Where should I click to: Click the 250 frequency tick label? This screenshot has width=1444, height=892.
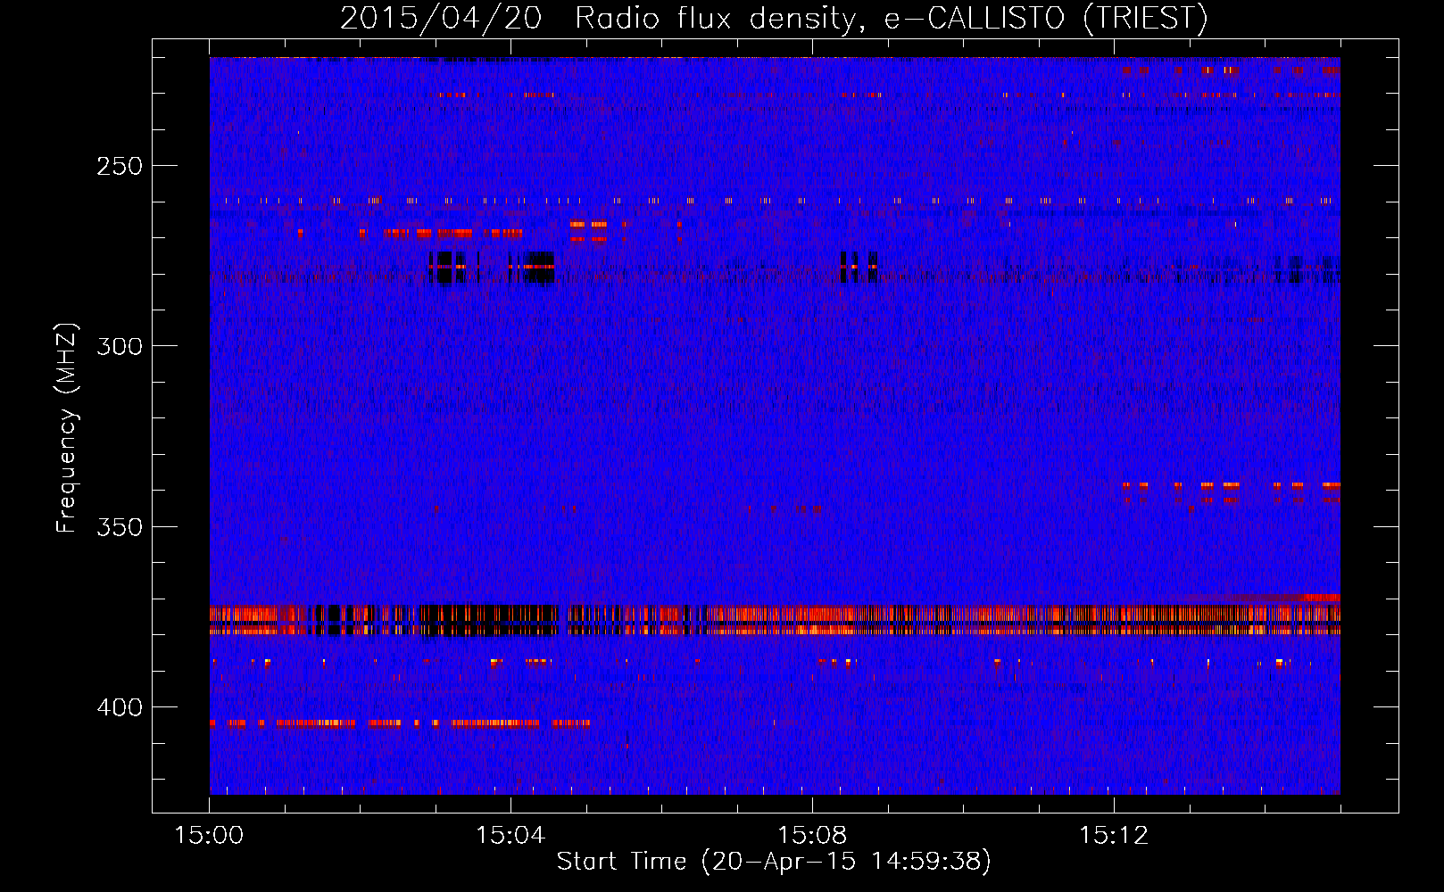(120, 166)
